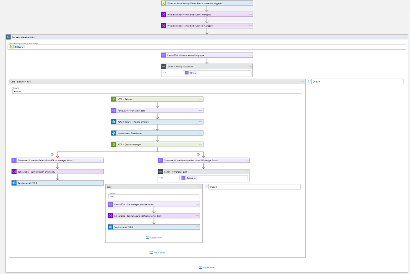Click the Default box of the account switch

click(357, 81)
